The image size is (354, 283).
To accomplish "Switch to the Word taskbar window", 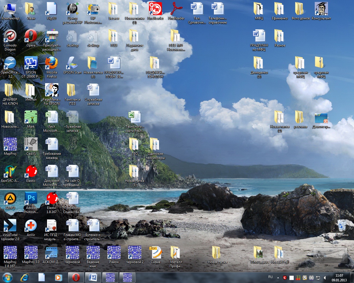I will 93,277.
